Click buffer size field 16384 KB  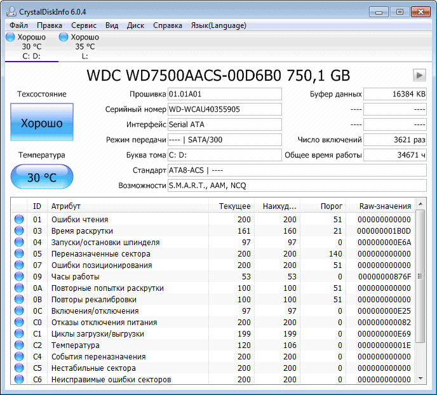[x=395, y=94]
